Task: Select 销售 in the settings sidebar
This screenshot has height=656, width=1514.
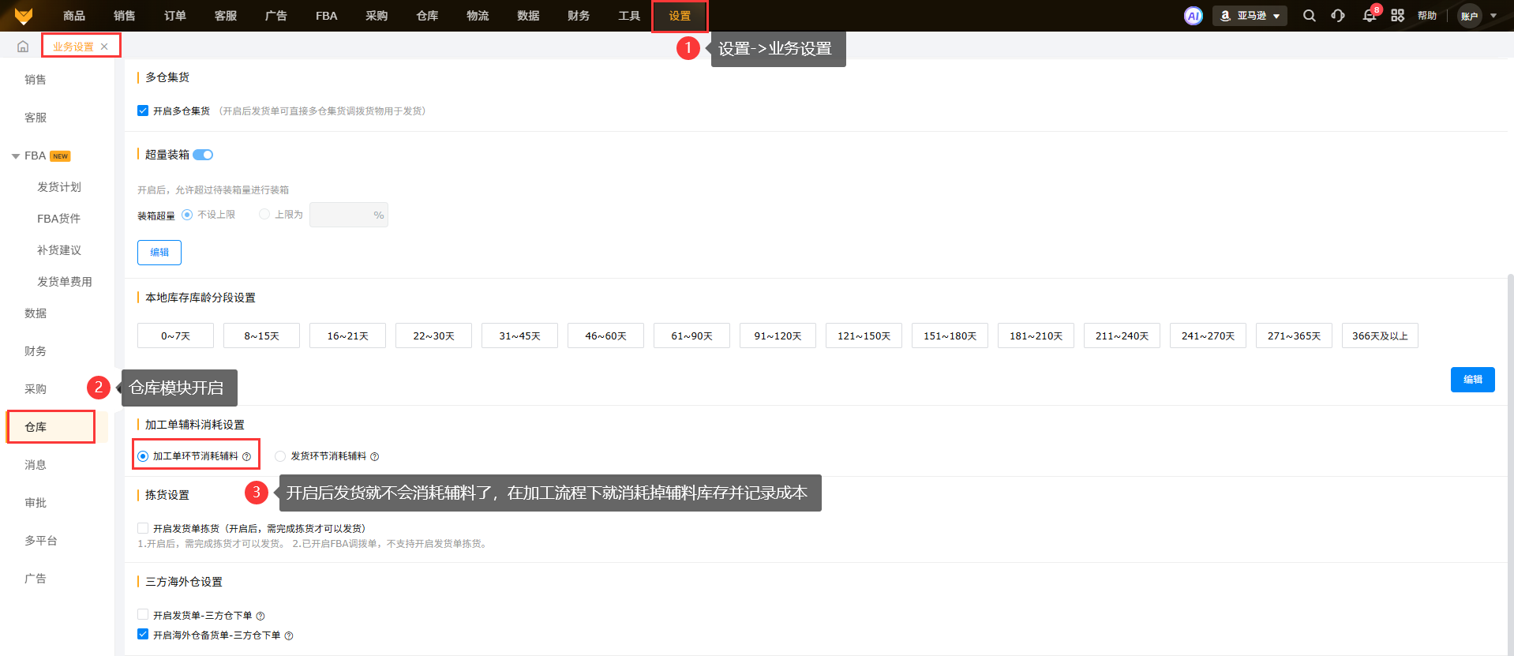Action: click(x=36, y=80)
